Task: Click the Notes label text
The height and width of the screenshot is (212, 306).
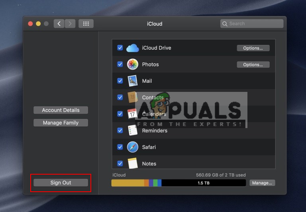Action: pyautogui.click(x=149, y=164)
